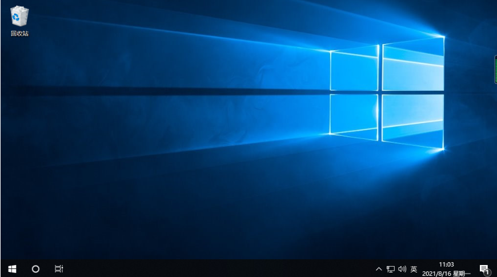The image size is (497, 277).
Task: Open clock showing 11:03 and date
Action: point(446,269)
